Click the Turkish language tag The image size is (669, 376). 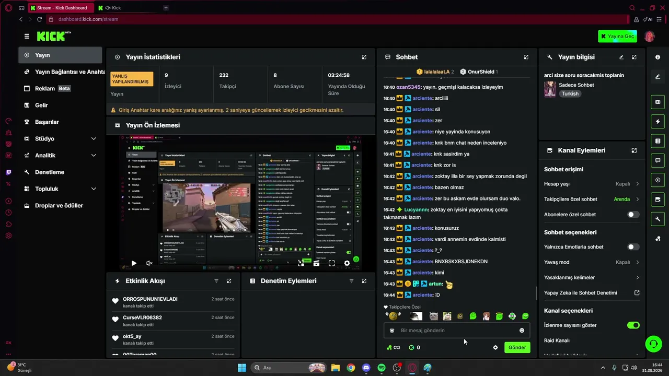(x=570, y=94)
